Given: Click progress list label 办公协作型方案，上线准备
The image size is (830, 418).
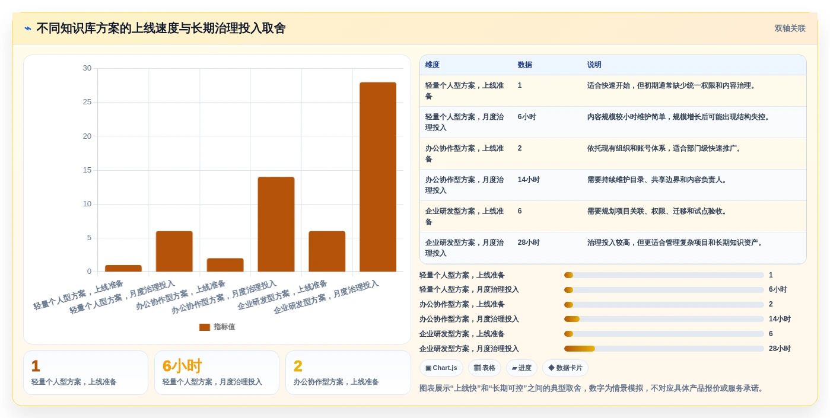Looking at the screenshot, I should pos(462,304).
